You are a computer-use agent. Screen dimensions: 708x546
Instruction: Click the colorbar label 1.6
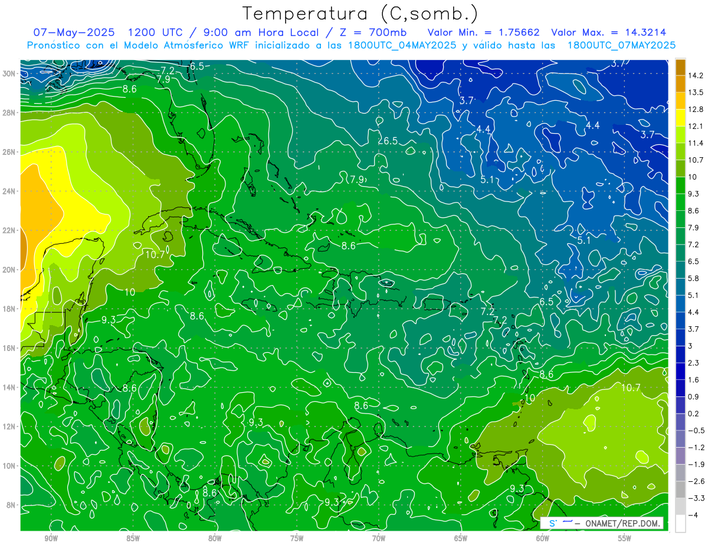click(694, 380)
